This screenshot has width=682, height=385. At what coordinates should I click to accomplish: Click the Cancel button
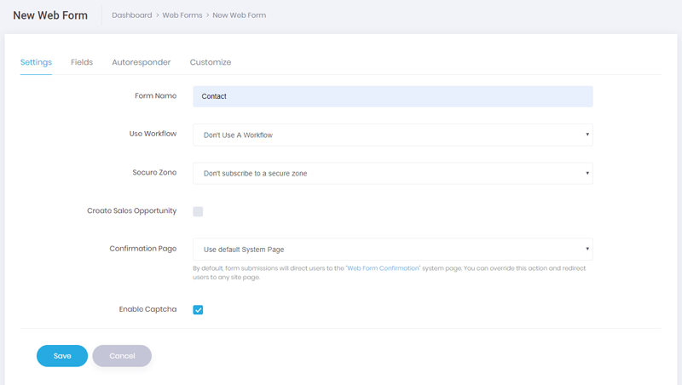pyautogui.click(x=122, y=356)
